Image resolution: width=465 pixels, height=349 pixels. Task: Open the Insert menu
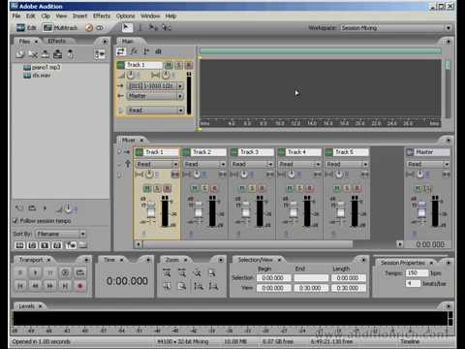[79, 16]
